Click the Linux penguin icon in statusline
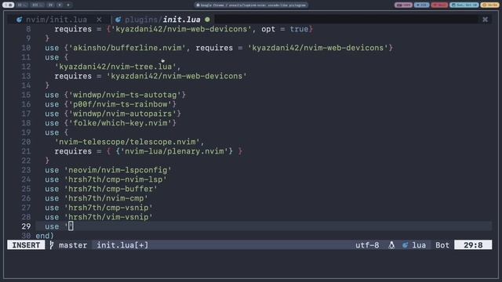Viewport: 502px width, 282px height. click(x=391, y=245)
